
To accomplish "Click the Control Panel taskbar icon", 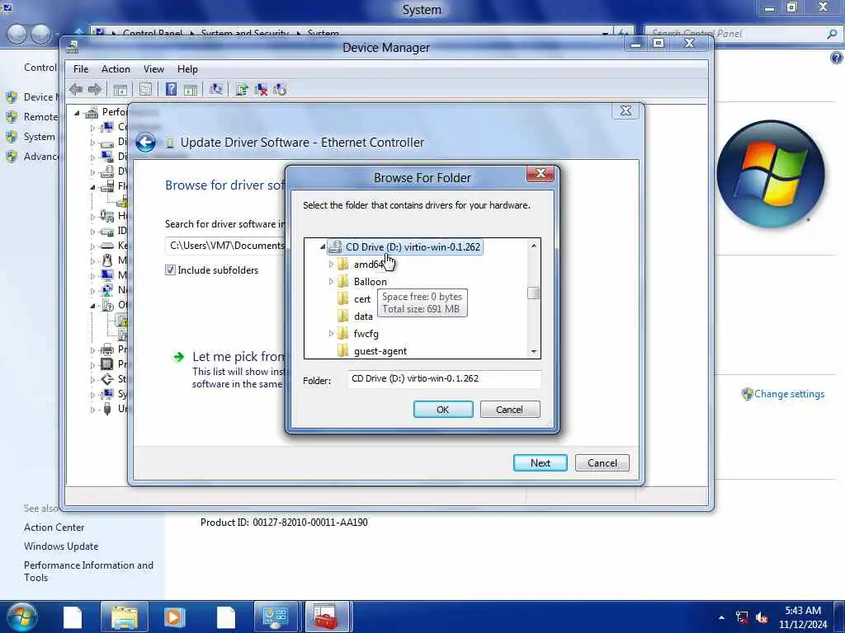I will (x=276, y=617).
